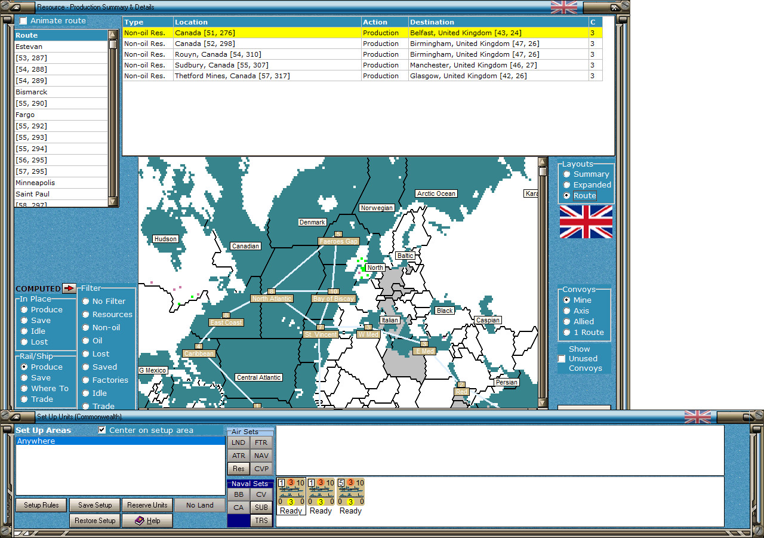Click the large Union Jack flag
The width and height of the screenshot is (764, 538).
tap(586, 222)
